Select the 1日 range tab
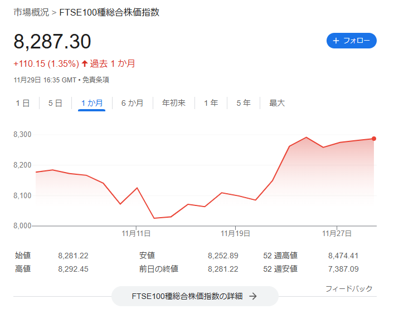The width and height of the screenshot is (394, 319). (x=23, y=103)
